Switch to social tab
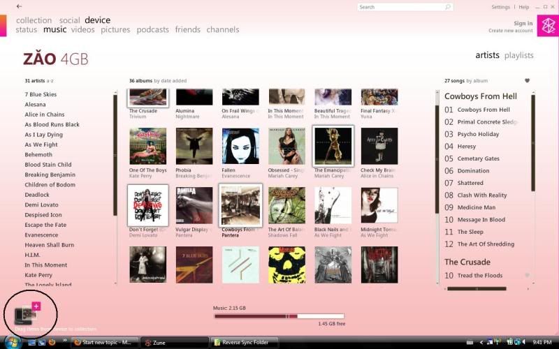559x349 pixels. [x=69, y=20]
